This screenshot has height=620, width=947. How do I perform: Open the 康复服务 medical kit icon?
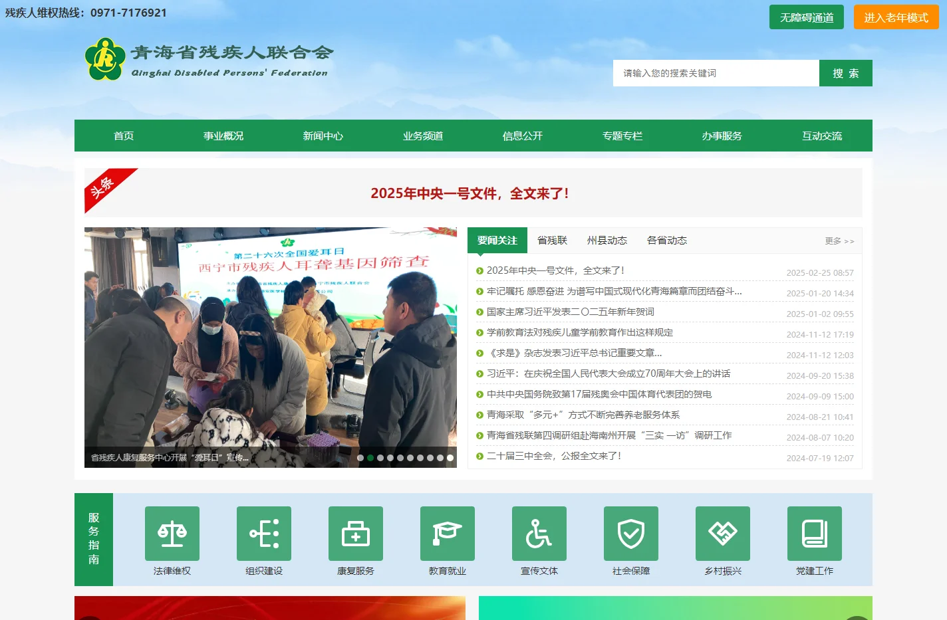[356, 534]
